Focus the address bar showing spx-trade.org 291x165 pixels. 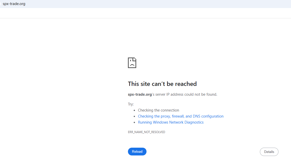[x=14, y=4]
